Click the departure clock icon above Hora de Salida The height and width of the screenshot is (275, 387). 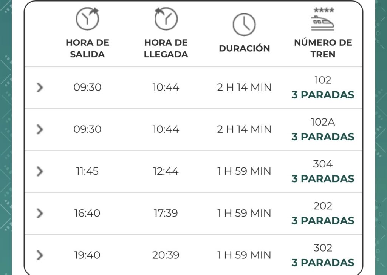pyautogui.click(x=87, y=19)
